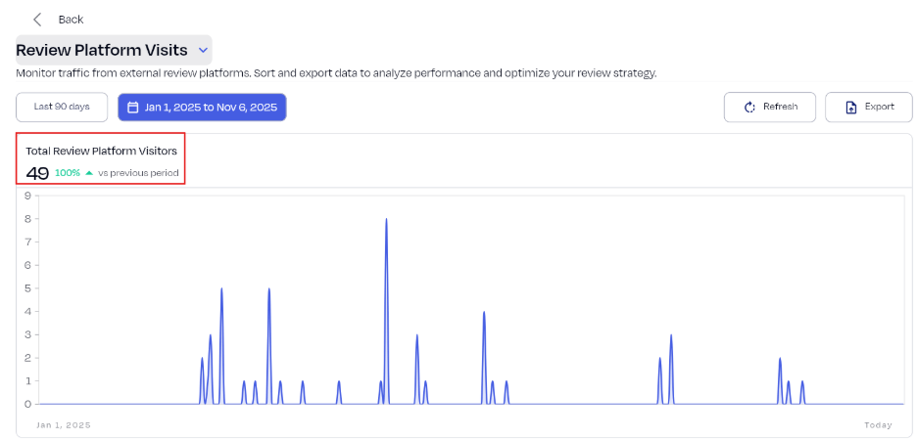Click the calendar icon in date range
This screenshot has height=440, width=917.
133,108
